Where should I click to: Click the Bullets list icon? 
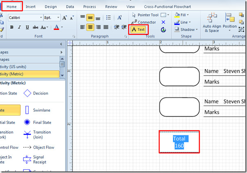point(108,17)
